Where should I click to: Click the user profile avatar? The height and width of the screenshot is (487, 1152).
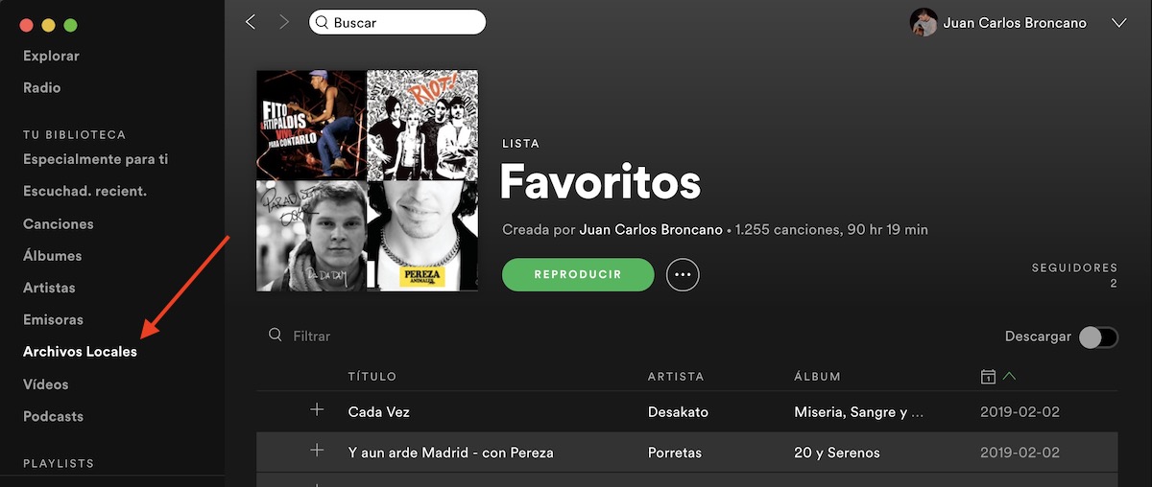tap(924, 22)
